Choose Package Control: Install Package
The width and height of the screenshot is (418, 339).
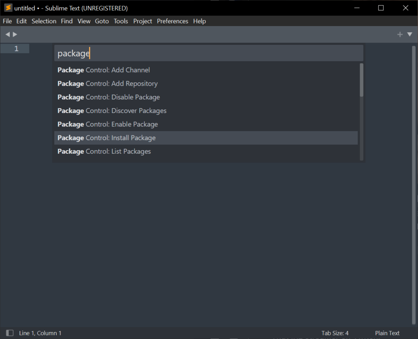pyautogui.click(x=206, y=138)
